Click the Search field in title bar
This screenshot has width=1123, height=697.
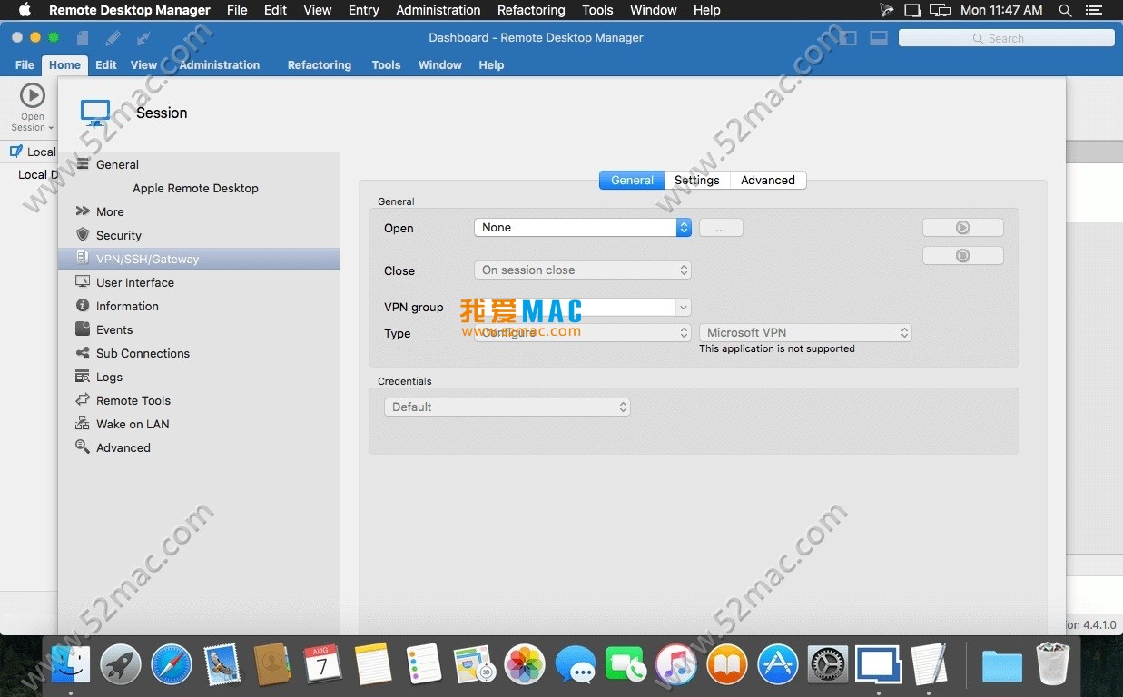coord(1006,38)
